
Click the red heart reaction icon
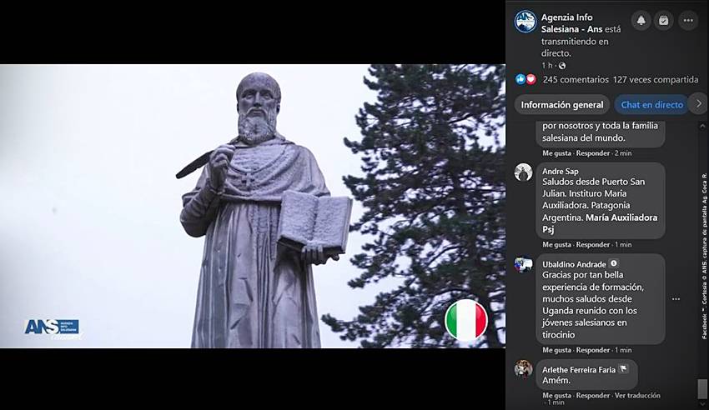pos(530,79)
